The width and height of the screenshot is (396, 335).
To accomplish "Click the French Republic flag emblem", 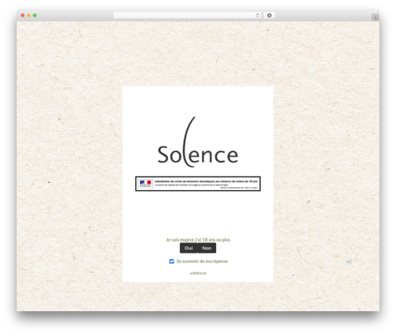I will pyautogui.click(x=146, y=183).
